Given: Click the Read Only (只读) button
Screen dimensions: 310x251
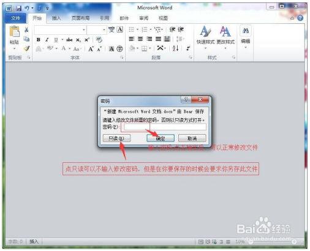Looking at the screenshot, I should [x=116, y=138].
